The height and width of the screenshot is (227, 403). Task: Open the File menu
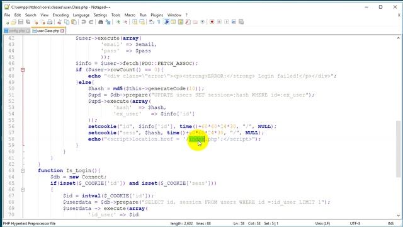point(7,15)
